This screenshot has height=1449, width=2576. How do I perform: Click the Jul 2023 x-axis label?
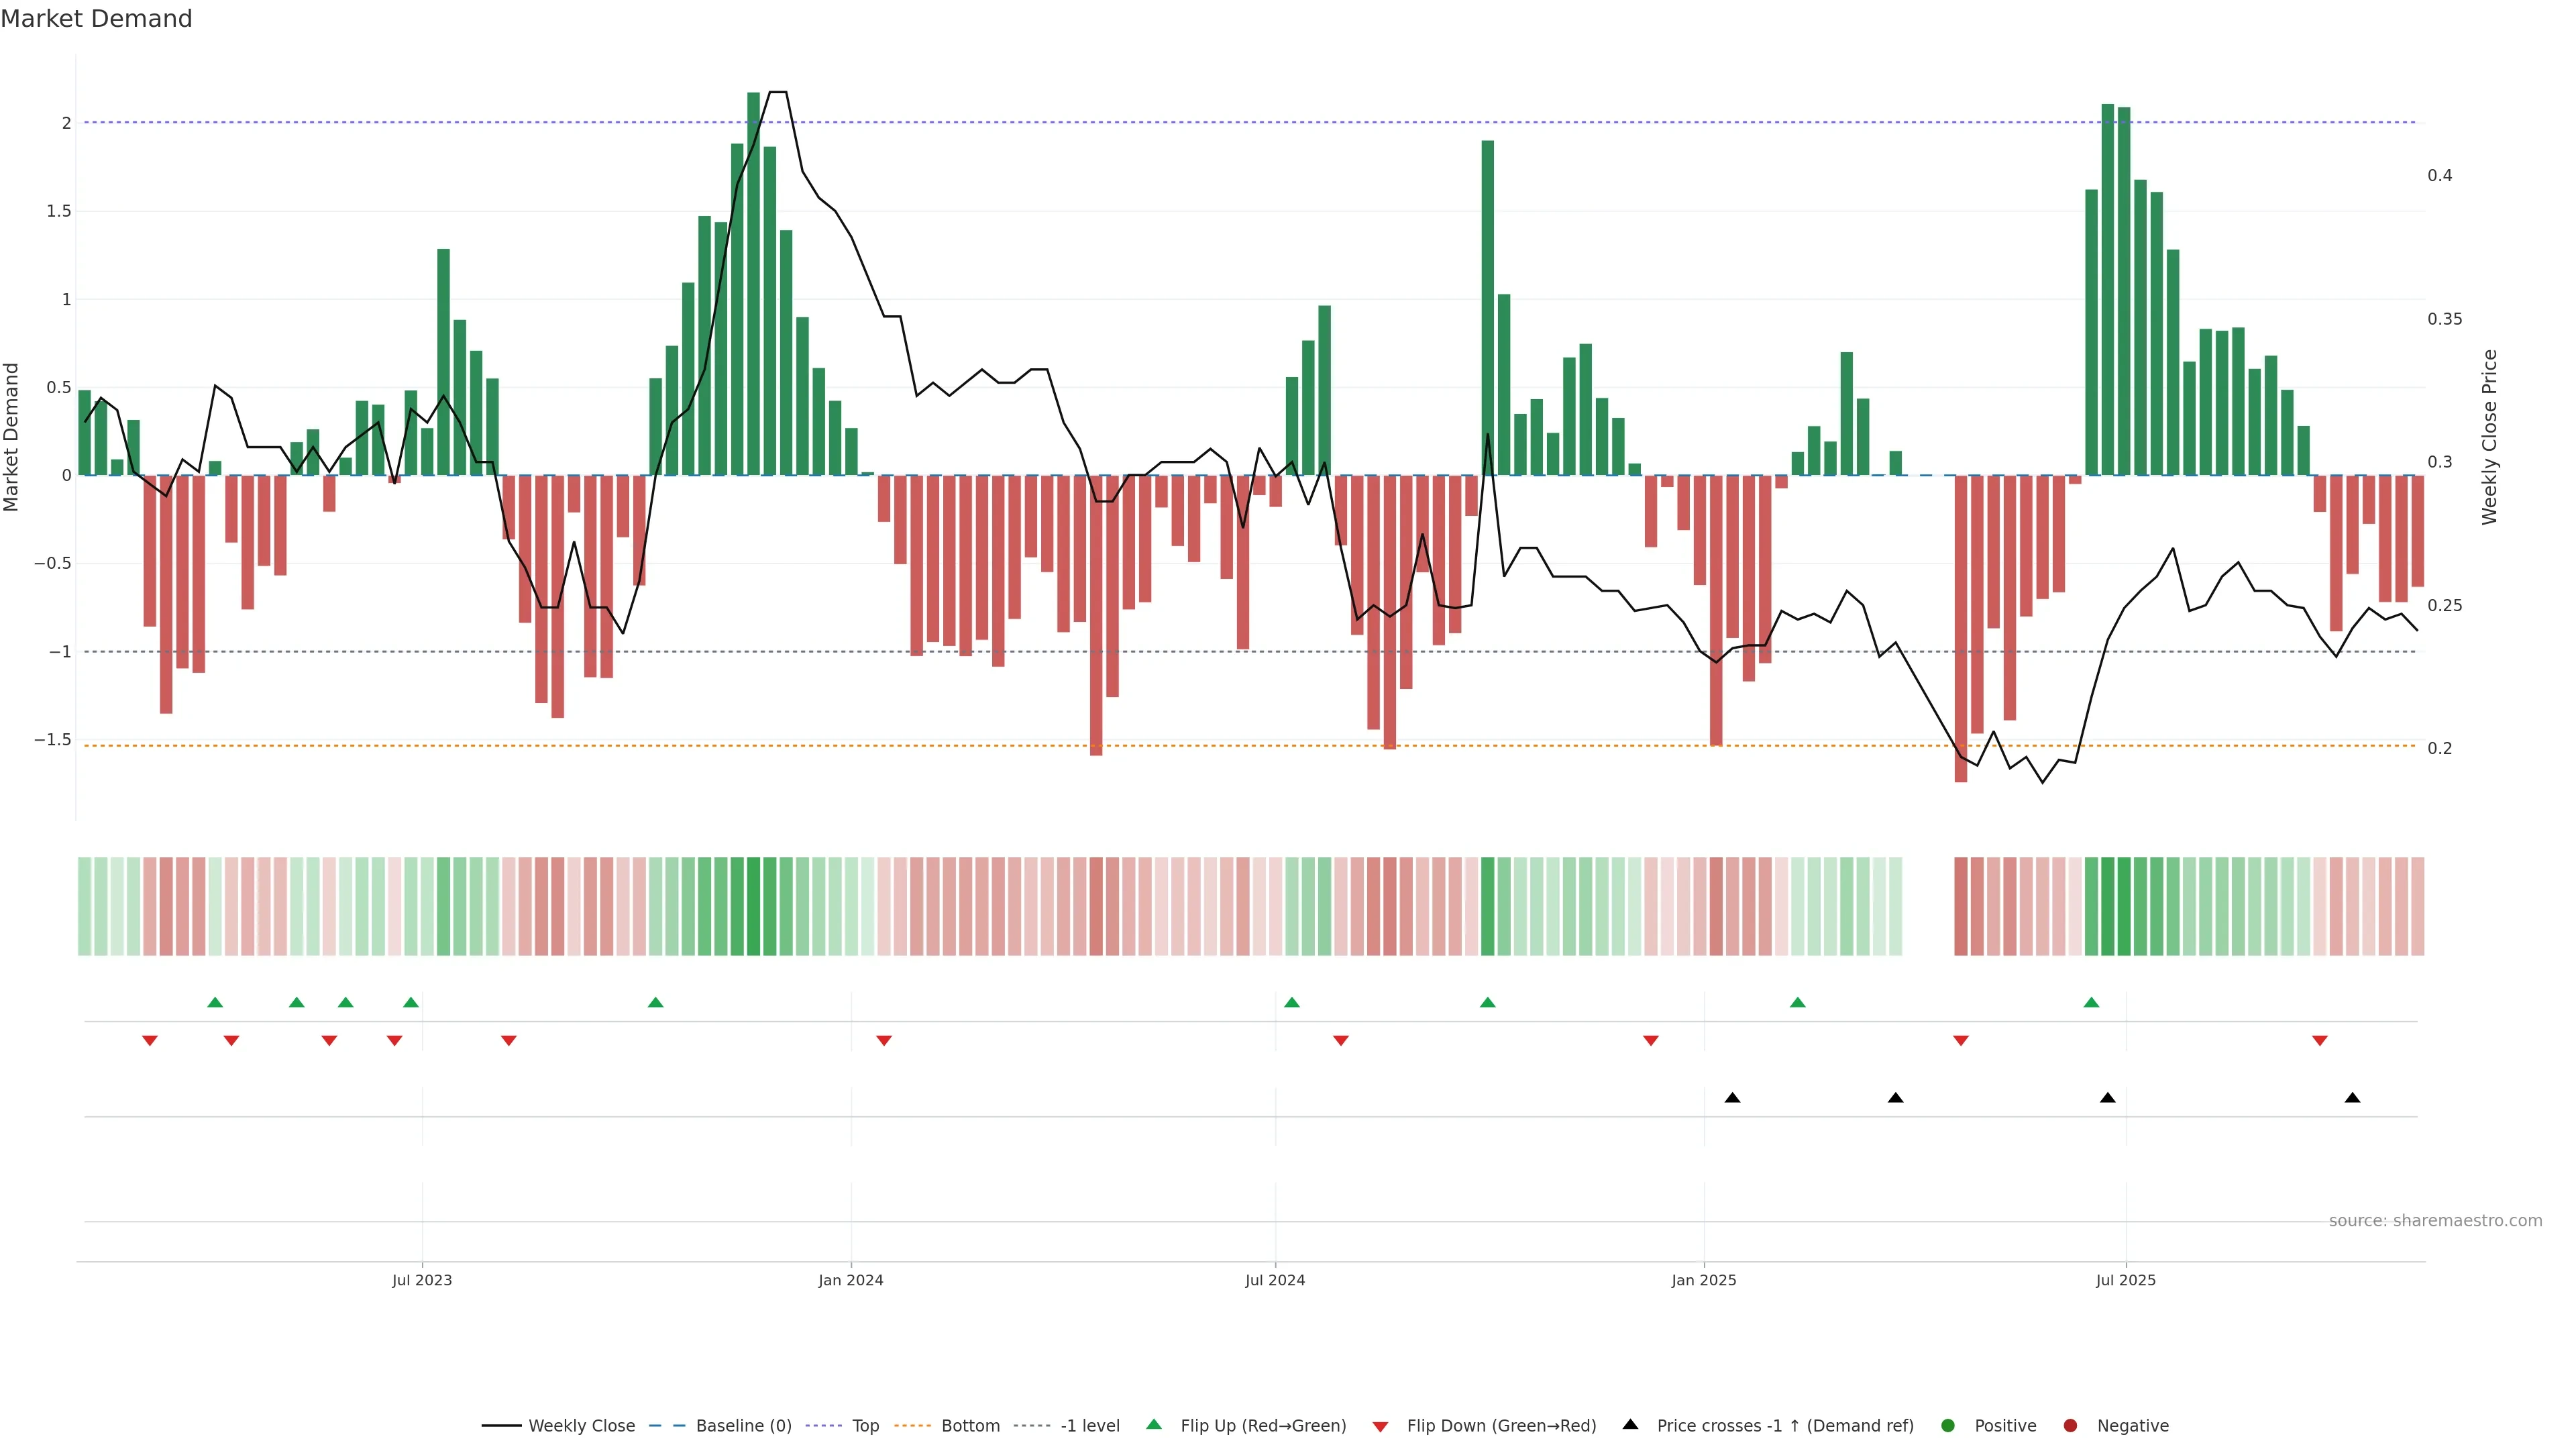[x=422, y=1280]
